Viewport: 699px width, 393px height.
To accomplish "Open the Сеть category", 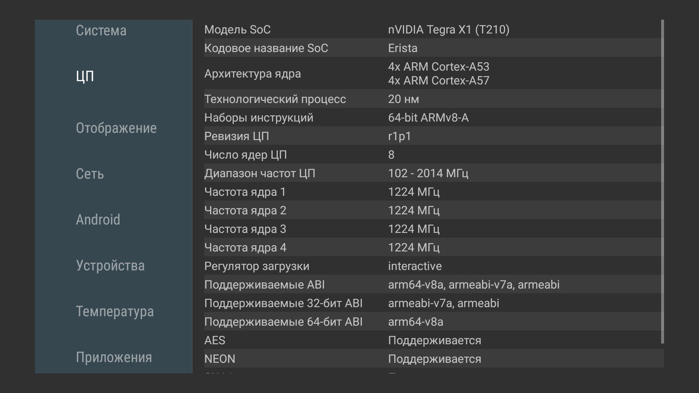I will pos(90,174).
